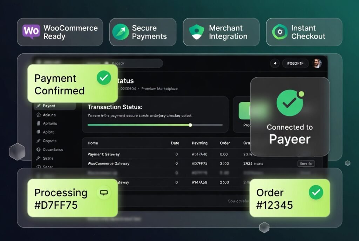Click the WooCommerce purple logo icon

click(x=31, y=31)
